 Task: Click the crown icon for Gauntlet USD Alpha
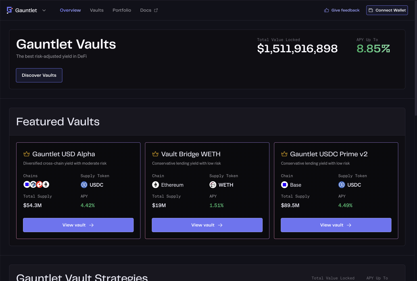click(x=26, y=154)
